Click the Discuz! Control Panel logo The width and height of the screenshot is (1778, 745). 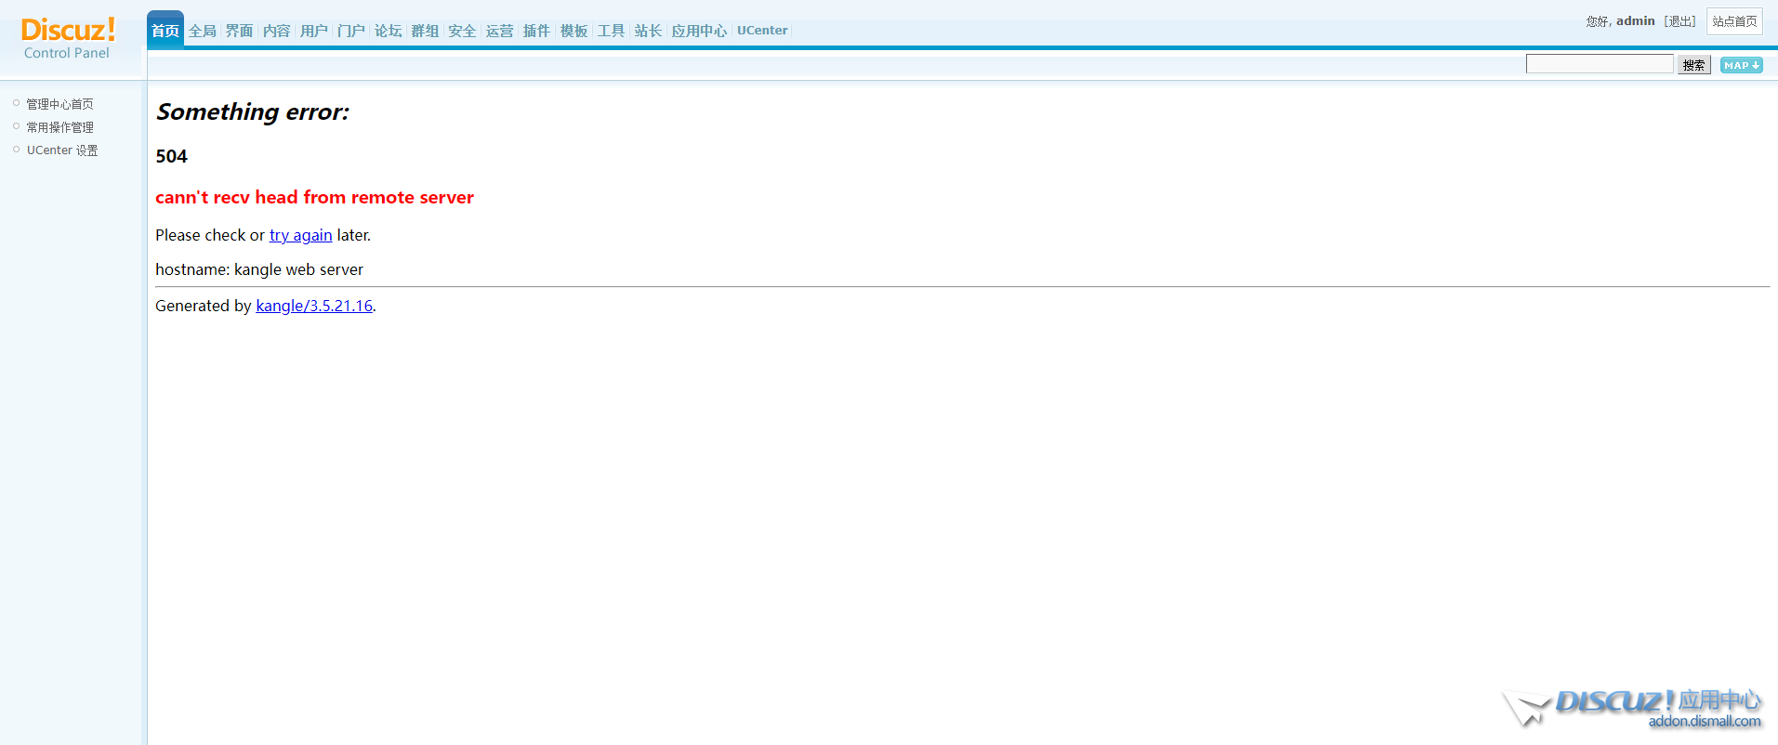pos(68,39)
